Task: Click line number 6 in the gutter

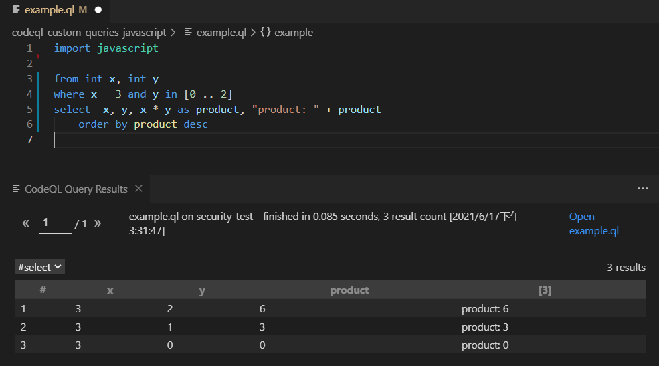Action: (x=29, y=124)
